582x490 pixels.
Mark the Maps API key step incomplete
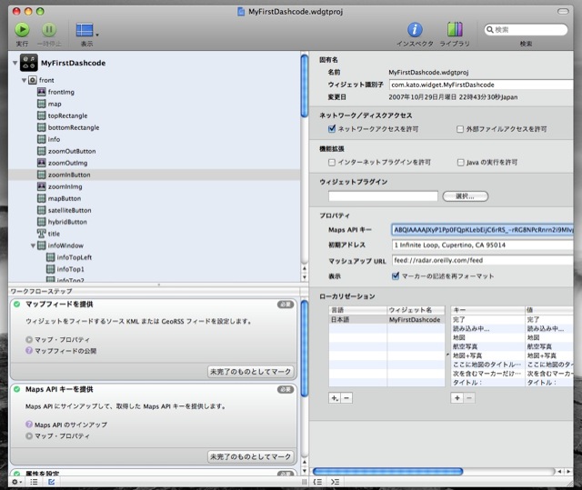251,456
